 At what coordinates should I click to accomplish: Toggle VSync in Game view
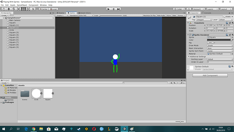point(169,16)
